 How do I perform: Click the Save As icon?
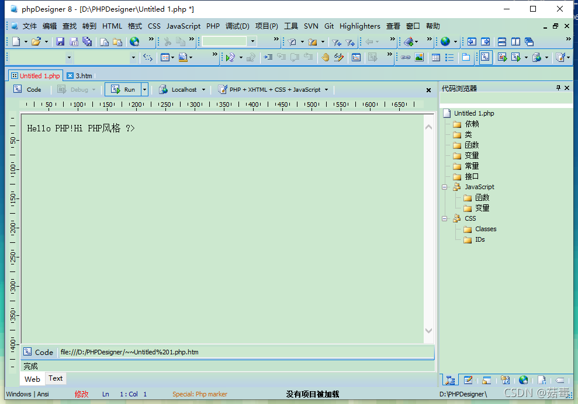coord(74,41)
